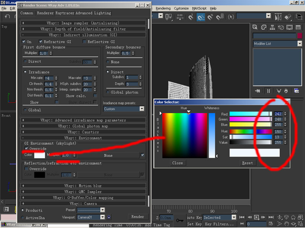Viewport: 305px width, 228px height.
Task: Open the Rendering menu
Action: tap(163, 8)
